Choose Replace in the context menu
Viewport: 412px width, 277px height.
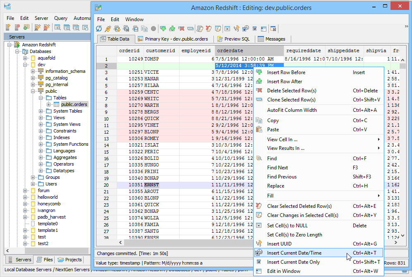tap(319, 186)
